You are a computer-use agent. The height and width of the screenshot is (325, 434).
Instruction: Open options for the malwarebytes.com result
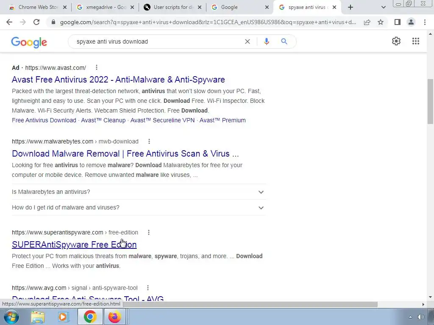click(x=149, y=141)
